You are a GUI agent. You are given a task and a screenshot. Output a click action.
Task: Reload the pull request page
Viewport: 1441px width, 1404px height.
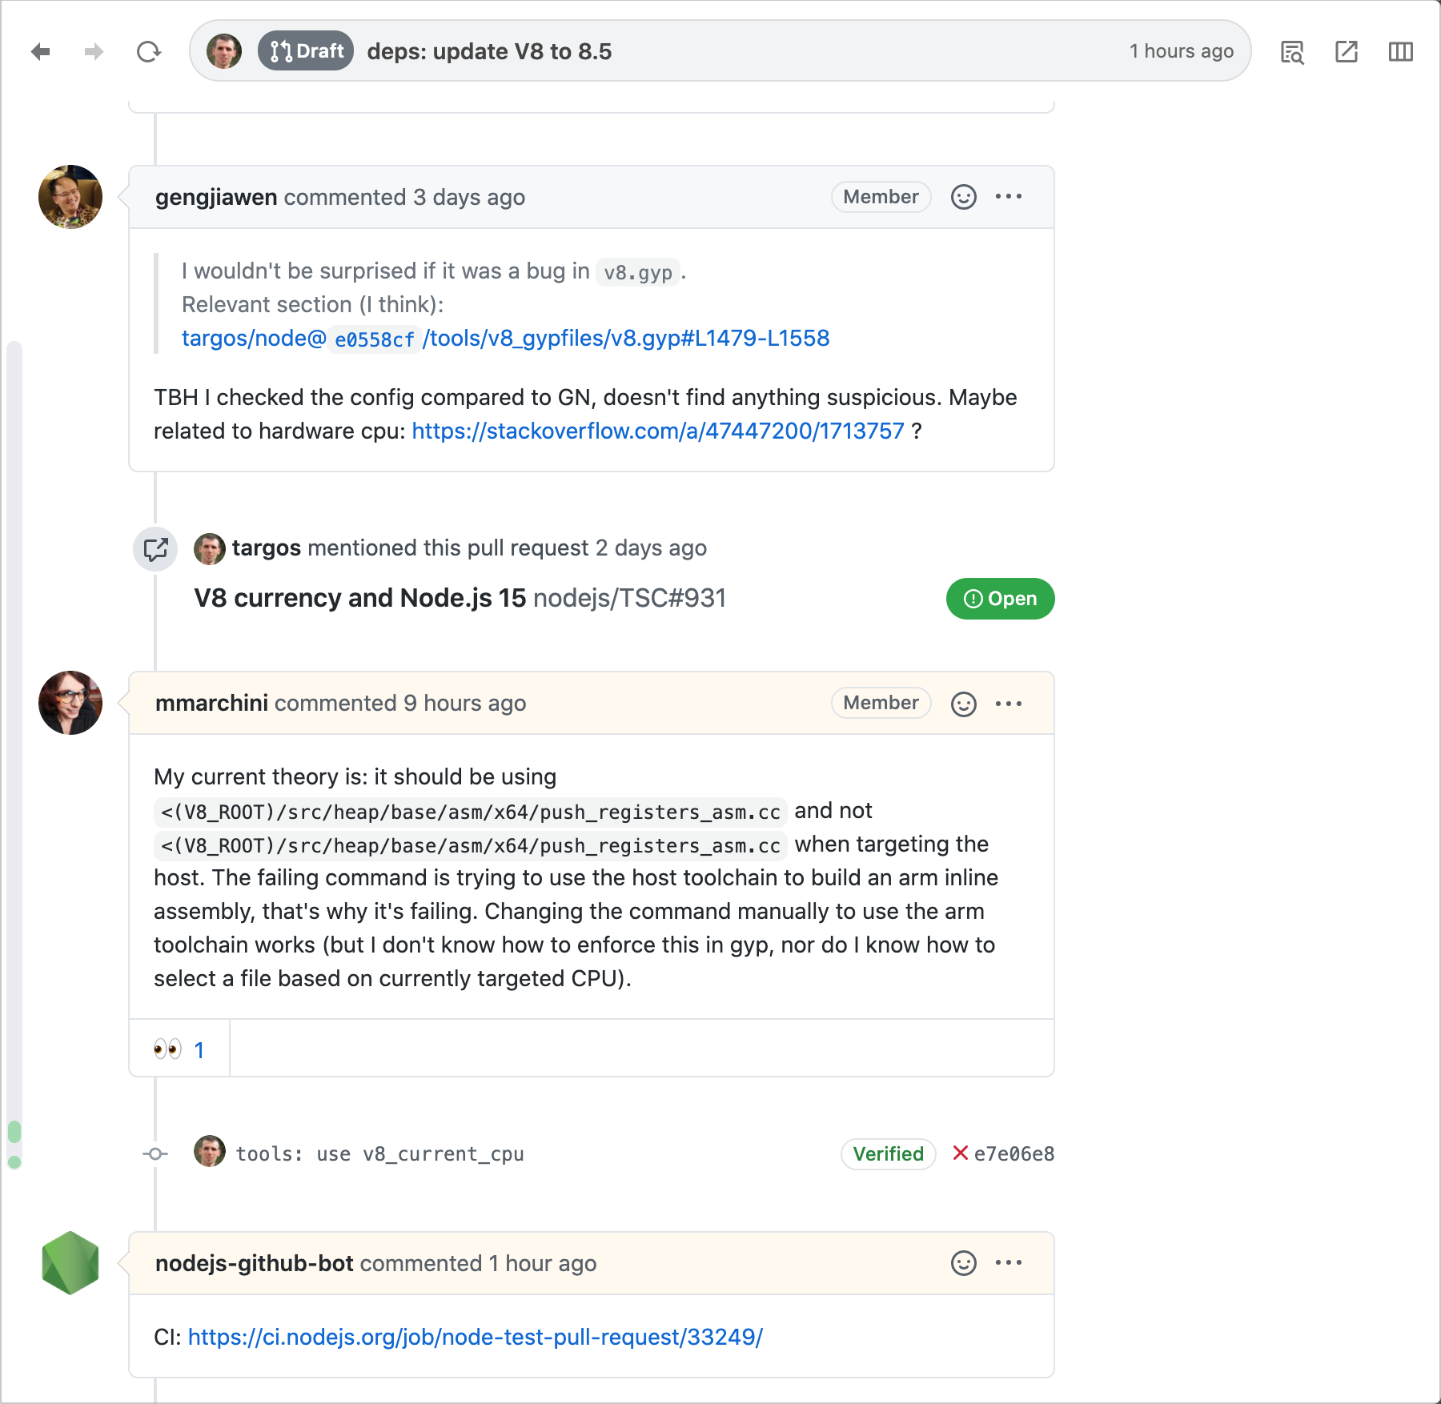tap(149, 52)
